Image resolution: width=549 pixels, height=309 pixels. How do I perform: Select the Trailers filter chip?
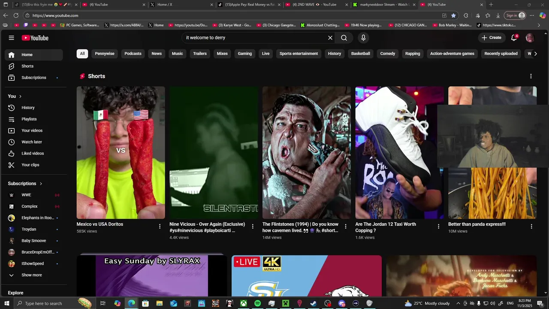tap(200, 54)
